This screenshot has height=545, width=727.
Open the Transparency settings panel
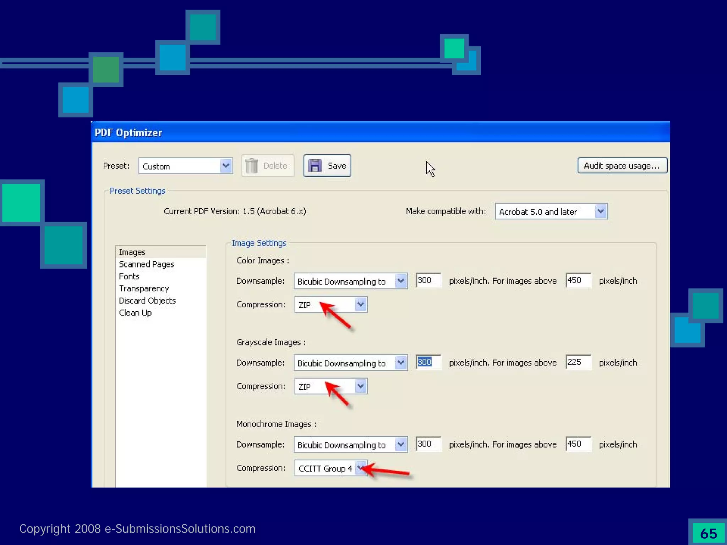(x=144, y=288)
